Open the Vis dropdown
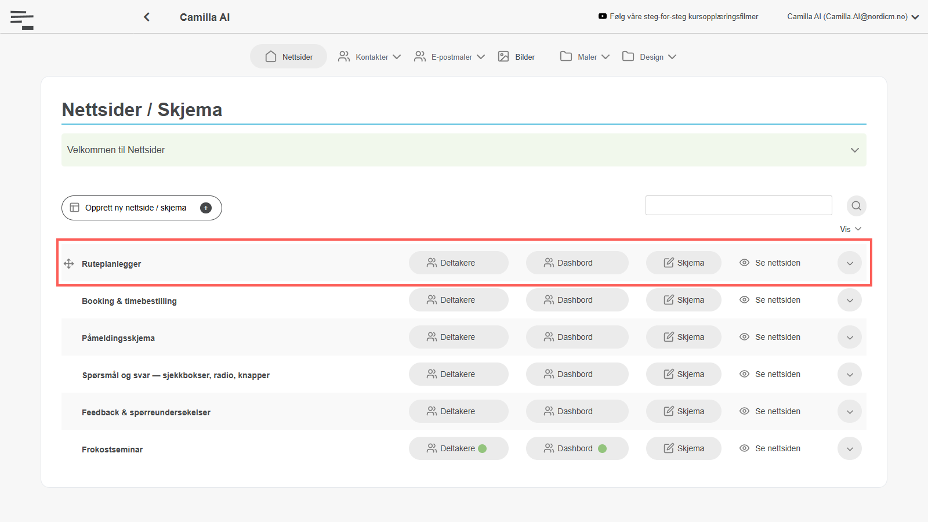 tap(851, 229)
